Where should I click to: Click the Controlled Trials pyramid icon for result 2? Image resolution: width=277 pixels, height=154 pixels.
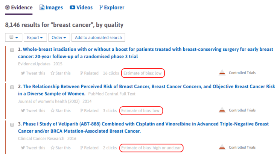point(222,110)
